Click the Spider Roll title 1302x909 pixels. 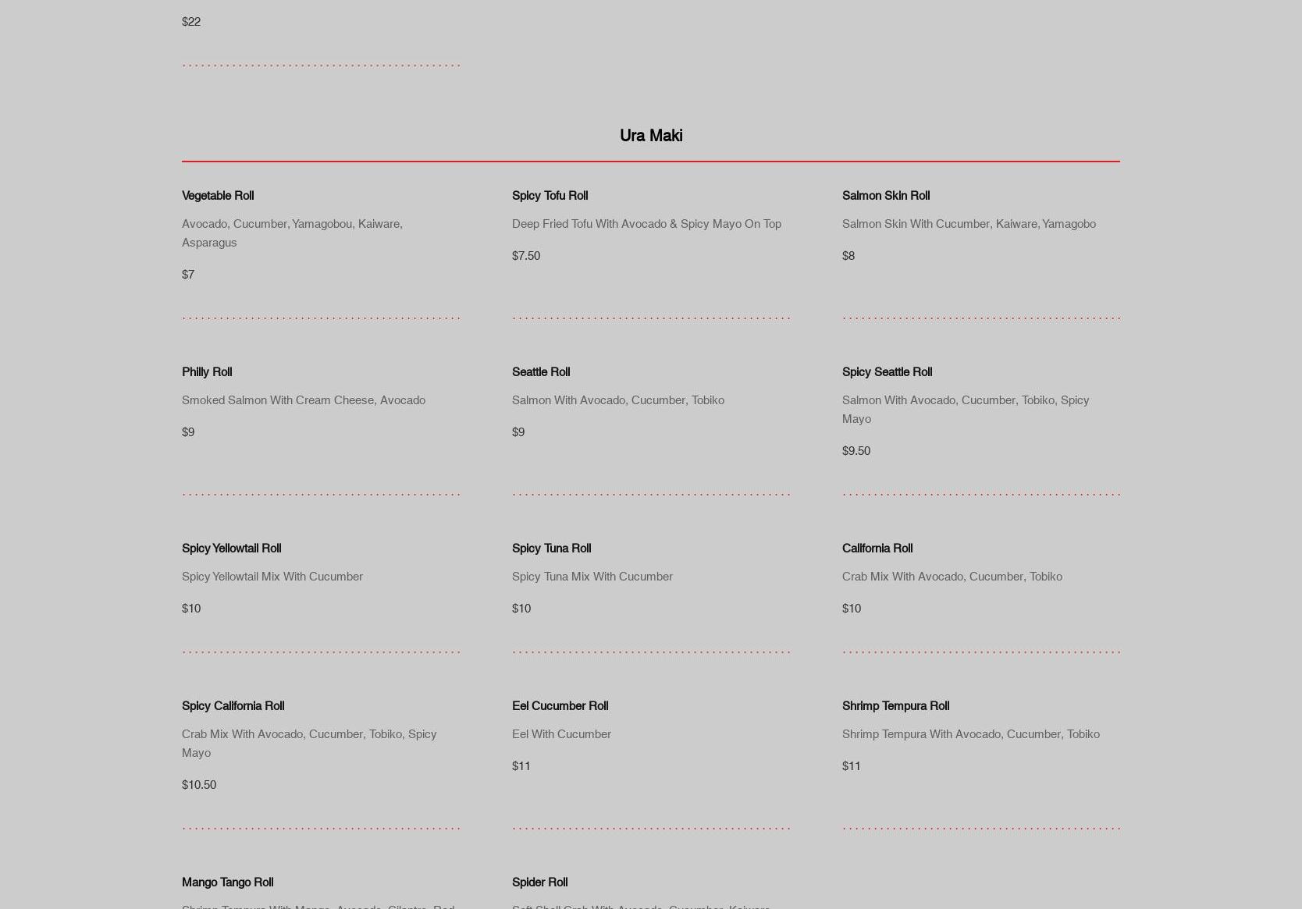coord(539,882)
